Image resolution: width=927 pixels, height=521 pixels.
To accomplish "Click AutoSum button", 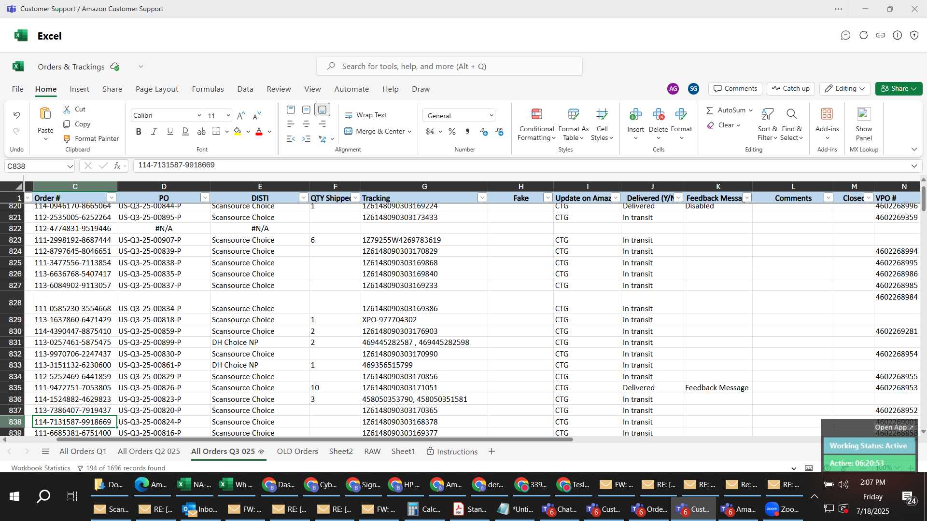I will [730, 110].
